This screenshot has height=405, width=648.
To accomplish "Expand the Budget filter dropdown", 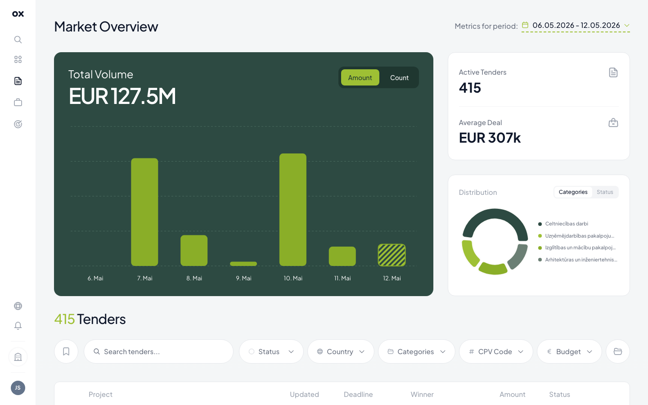I will pyautogui.click(x=569, y=351).
